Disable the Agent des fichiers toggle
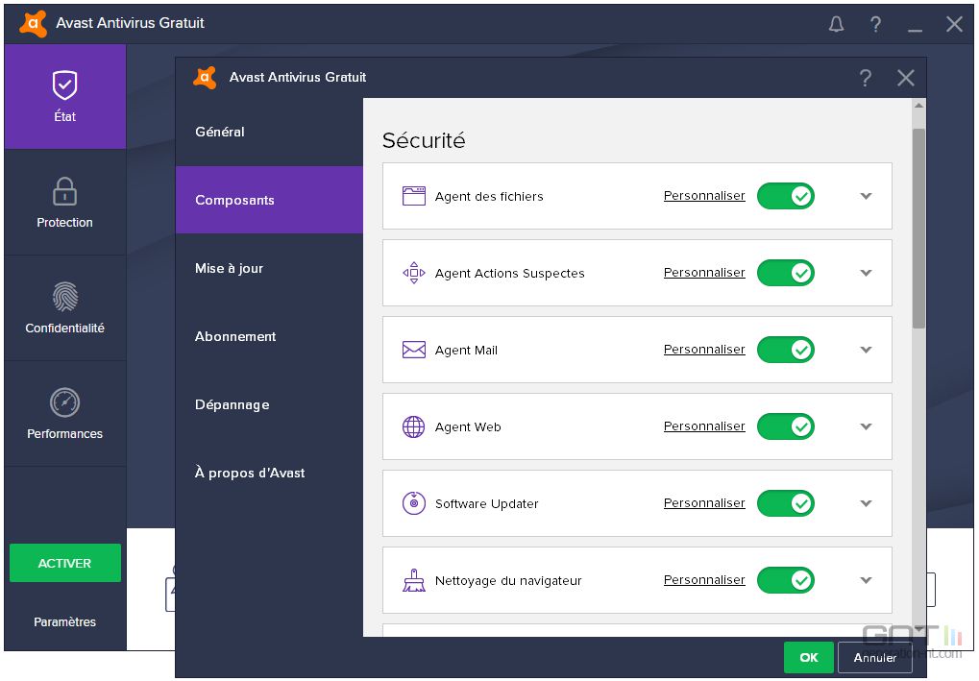This screenshot has height=681, width=979. click(786, 196)
